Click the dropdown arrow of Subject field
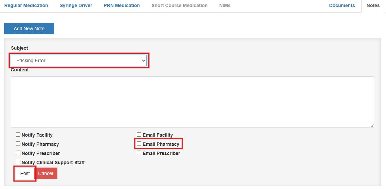Viewport: 386px width, 189px height. (x=144, y=61)
